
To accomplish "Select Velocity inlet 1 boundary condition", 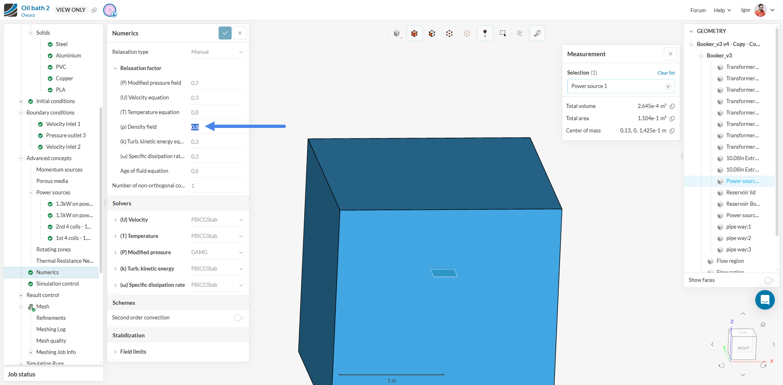I will [63, 124].
